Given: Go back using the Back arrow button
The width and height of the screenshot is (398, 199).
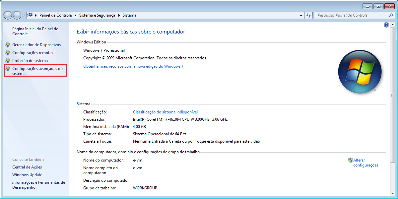Looking at the screenshot, I should pos(8,15).
